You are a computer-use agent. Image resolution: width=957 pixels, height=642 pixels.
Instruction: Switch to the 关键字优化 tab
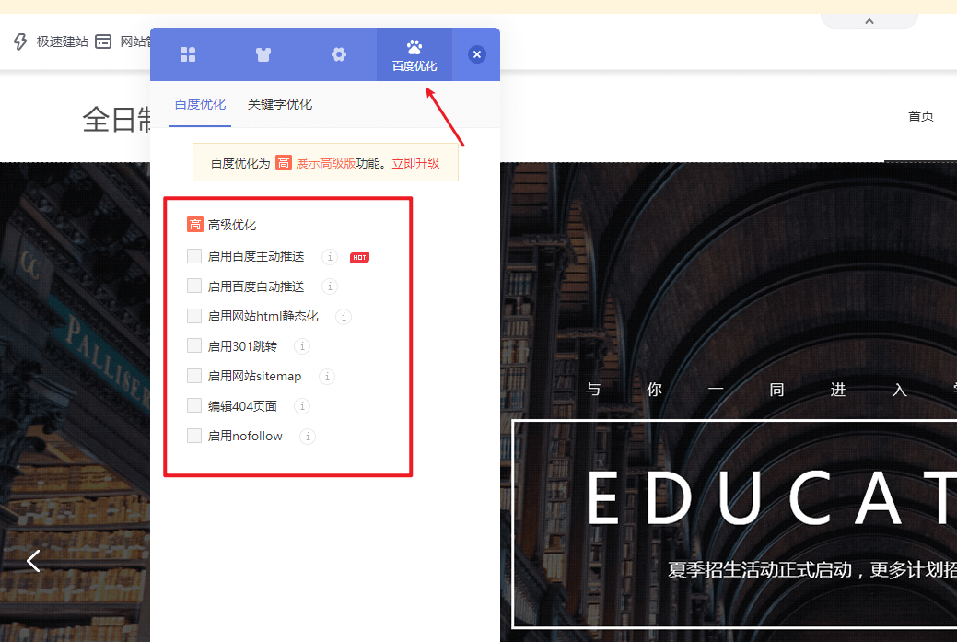coord(280,105)
